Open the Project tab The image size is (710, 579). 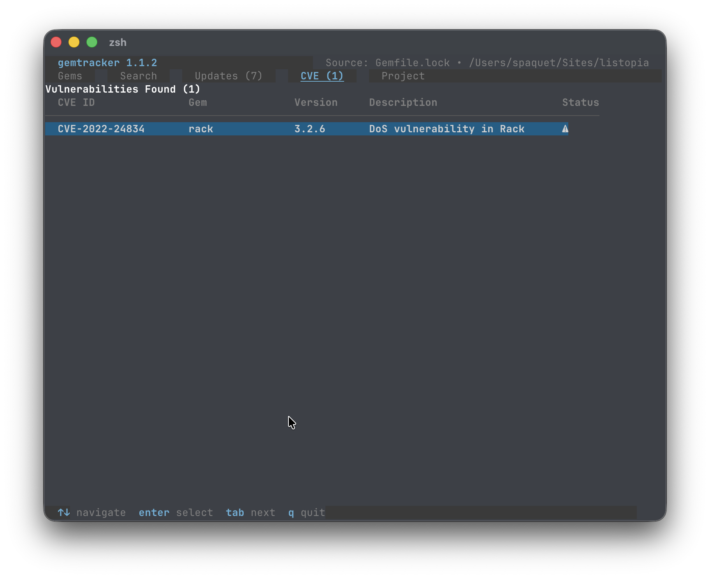(x=403, y=76)
